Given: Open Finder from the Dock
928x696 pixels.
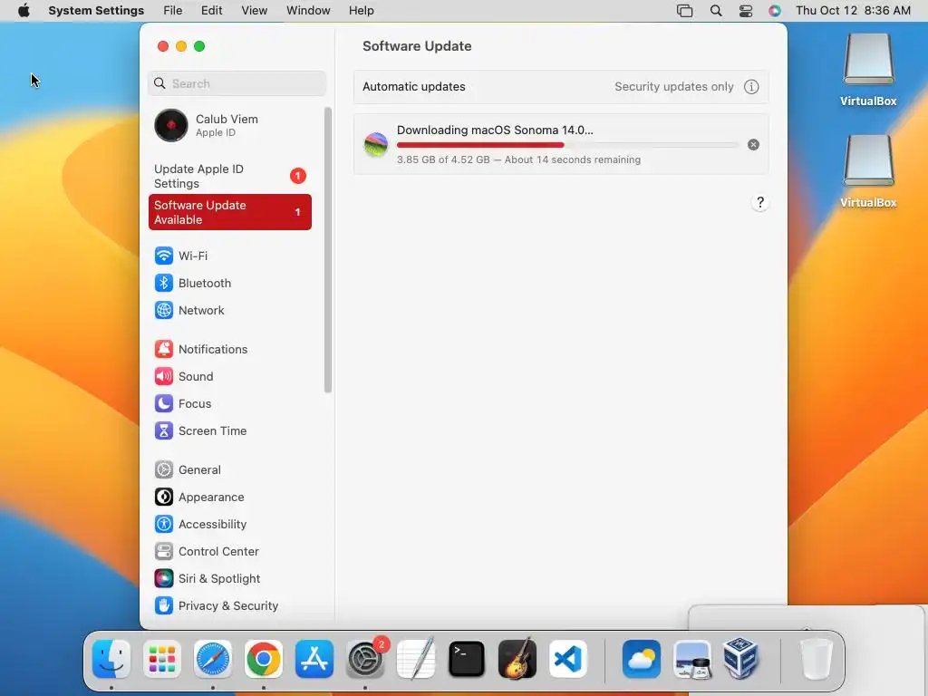Looking at the screenshot, I should pyautogui.click(x=111, y=659).
